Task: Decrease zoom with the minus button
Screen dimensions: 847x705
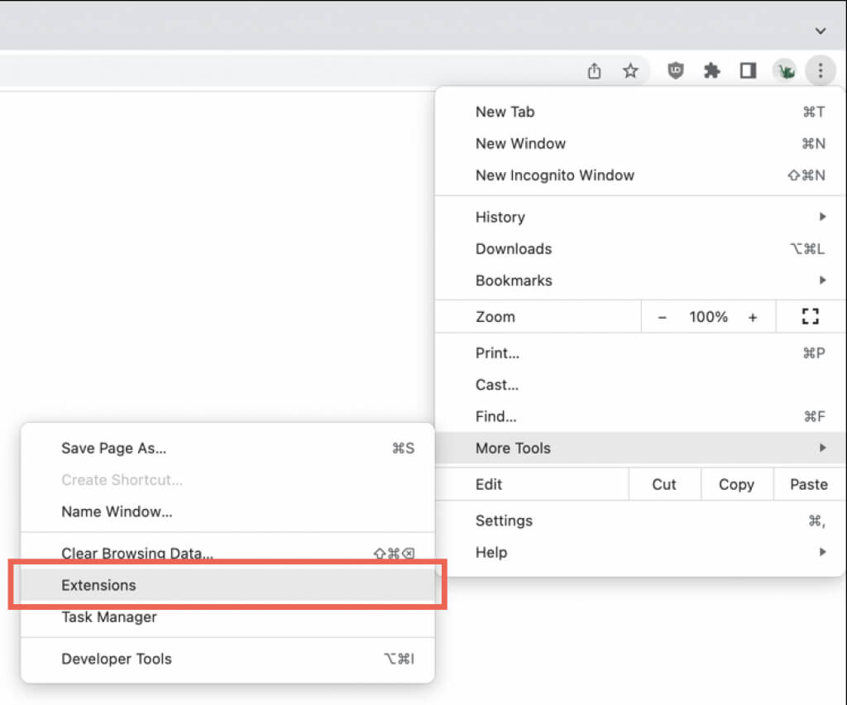Action: click(x=662, y=317)
